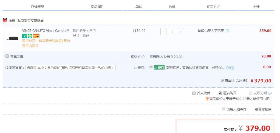Enable the 开具发票 invoice checkbox
The width and height of the screenshot is (280, 133).
7,56
